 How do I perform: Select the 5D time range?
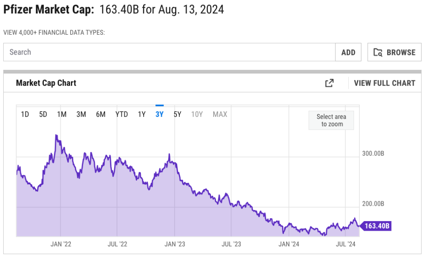click(x=43, y=114)
